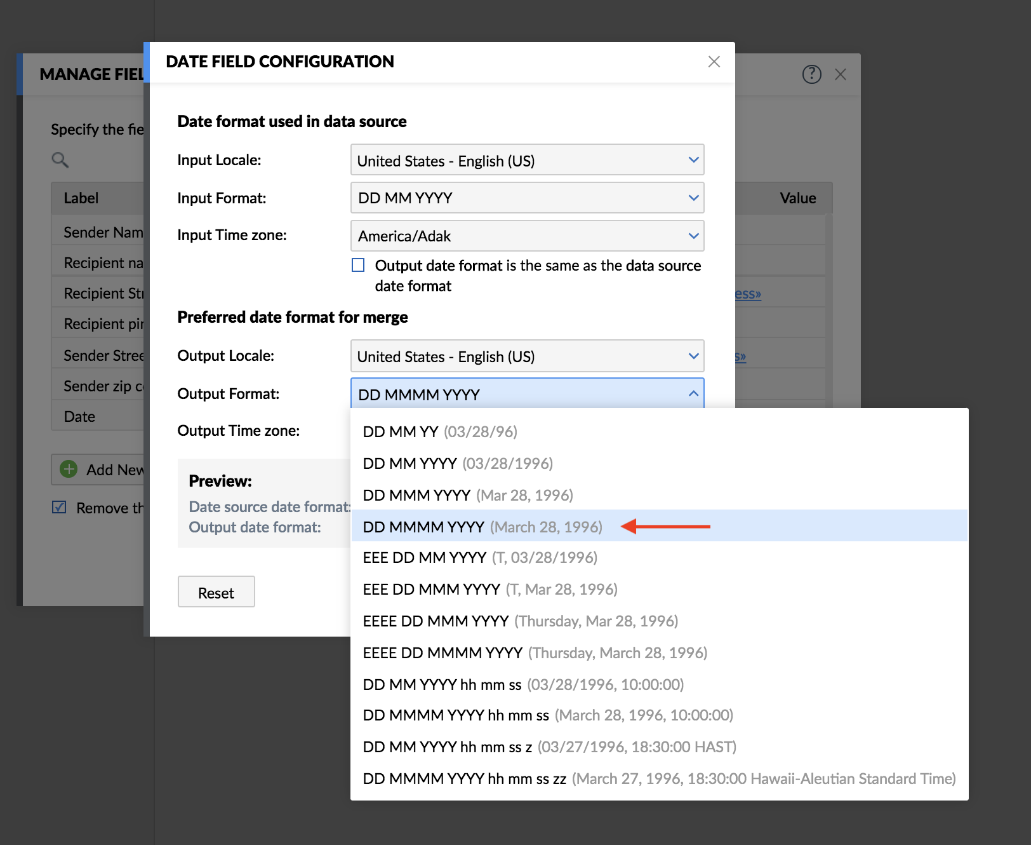The image size is (1031, 845).
Task: Enable output format same as data source
Action: click(x=359, y=266)
